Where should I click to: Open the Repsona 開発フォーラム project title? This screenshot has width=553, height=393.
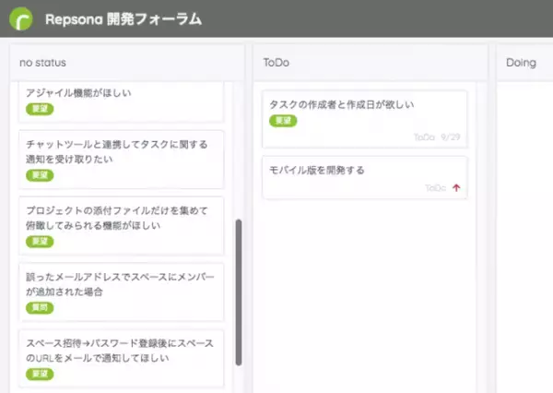click(124, 19)
